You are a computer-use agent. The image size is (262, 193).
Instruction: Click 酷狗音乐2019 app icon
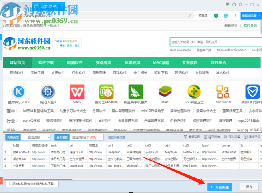point(19,92)
